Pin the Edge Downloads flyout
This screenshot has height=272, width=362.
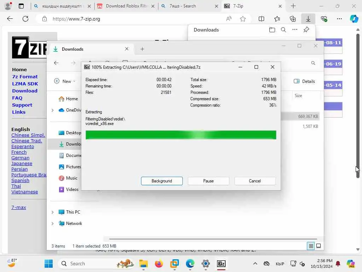click(306, 30)
